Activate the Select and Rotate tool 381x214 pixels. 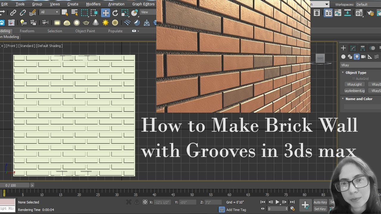click(115, 12)
